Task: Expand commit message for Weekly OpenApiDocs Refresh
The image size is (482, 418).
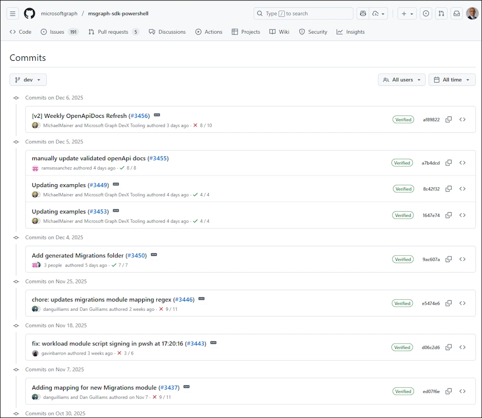Action: (x=157, y=115)
